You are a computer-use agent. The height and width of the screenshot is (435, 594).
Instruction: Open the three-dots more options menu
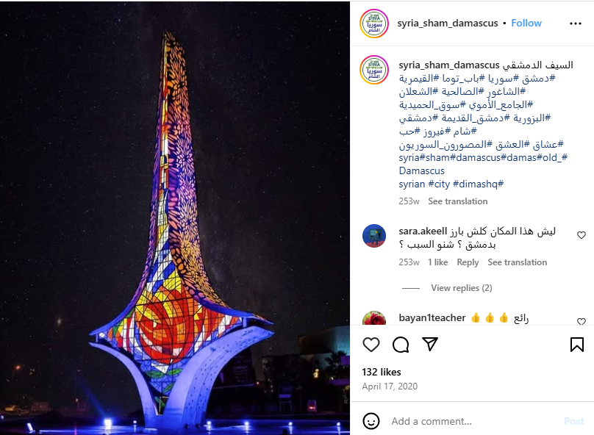click(x=576, y=24)
